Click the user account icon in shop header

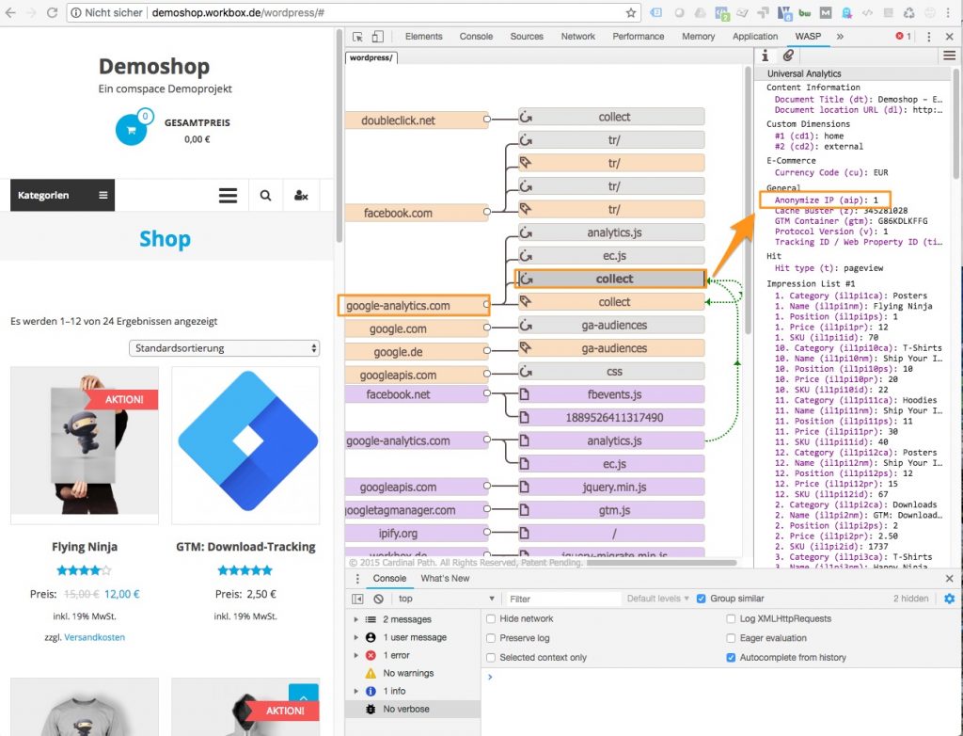(301, 195)
